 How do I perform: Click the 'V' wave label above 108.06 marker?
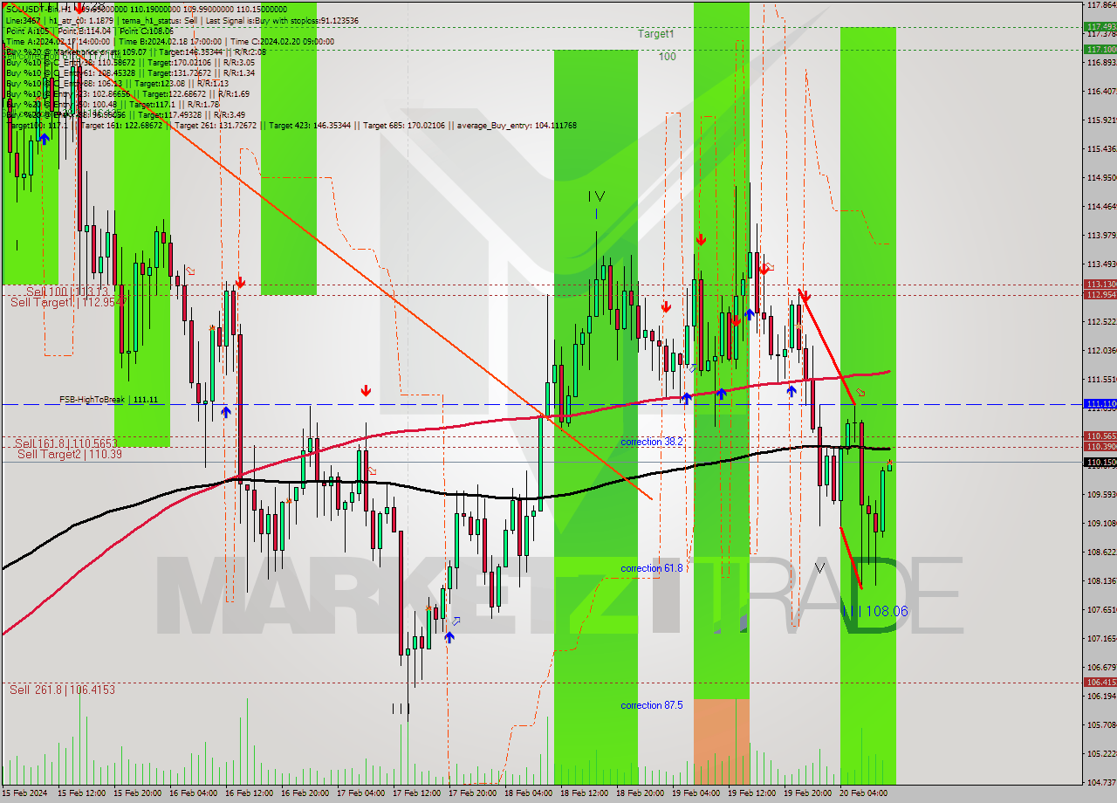tap(819, 568)
